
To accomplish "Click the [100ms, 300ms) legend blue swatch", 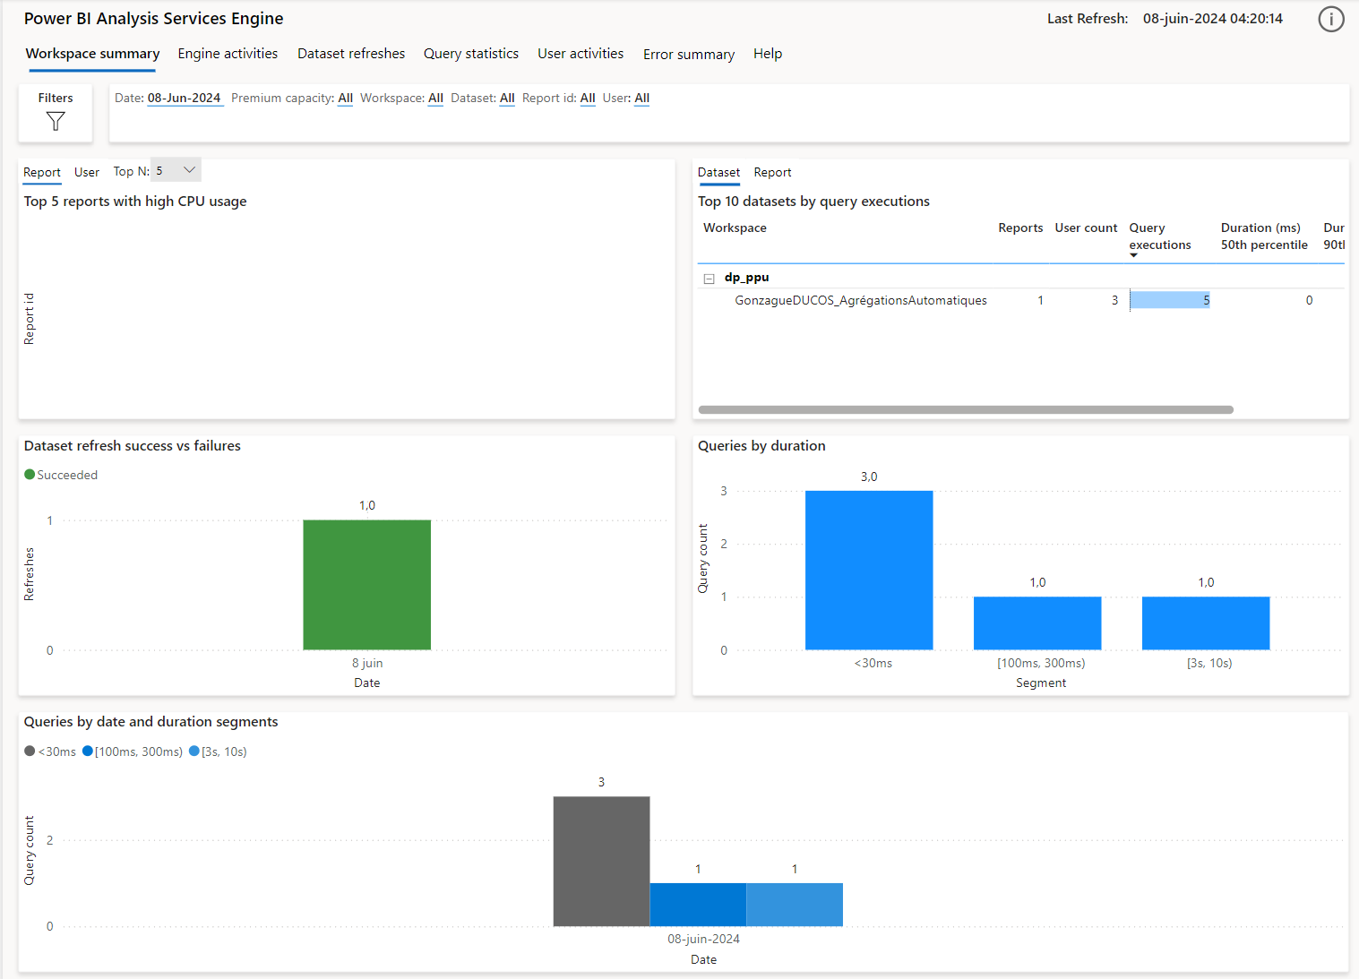I will click(x=88, y=751).
